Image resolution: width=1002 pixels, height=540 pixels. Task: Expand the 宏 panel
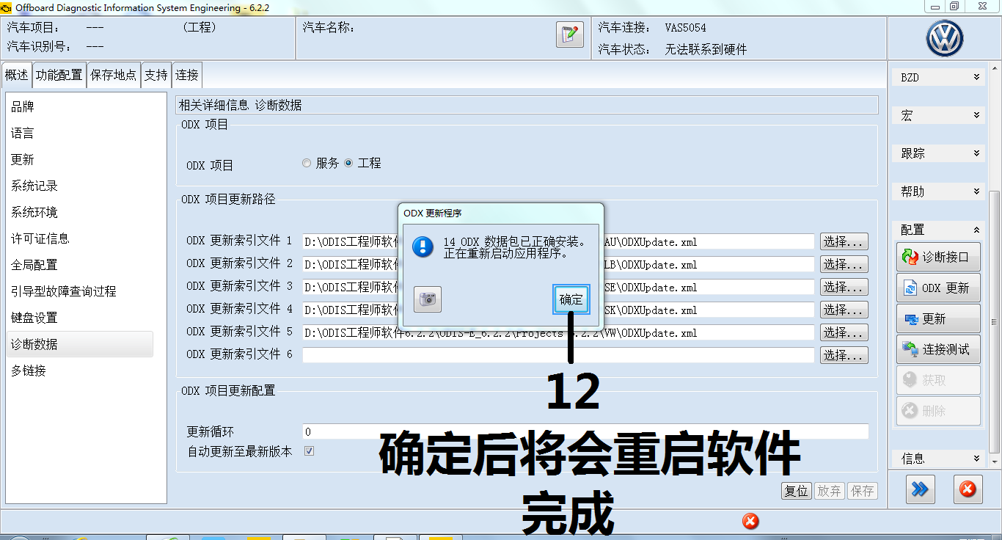939,115
